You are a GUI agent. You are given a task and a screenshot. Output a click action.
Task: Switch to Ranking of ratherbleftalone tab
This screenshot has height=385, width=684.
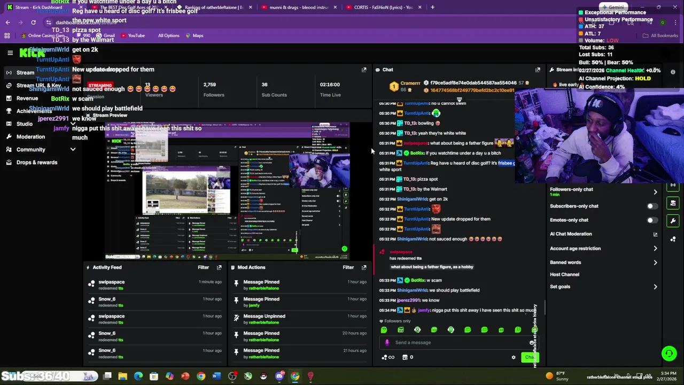[x=214, y=7]
